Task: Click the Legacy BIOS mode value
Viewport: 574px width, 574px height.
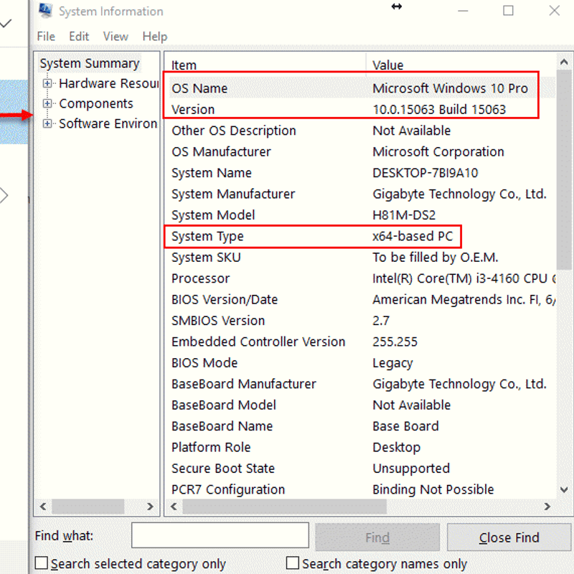Action: pos(392,363)
